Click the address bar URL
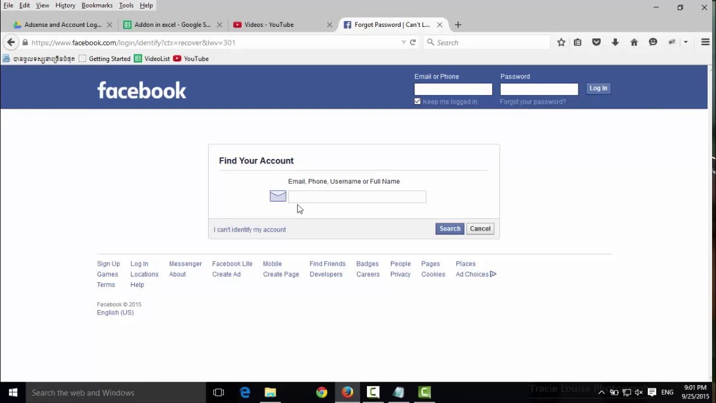Viewport: 716px width, 403px height. [x=133, y=43]
